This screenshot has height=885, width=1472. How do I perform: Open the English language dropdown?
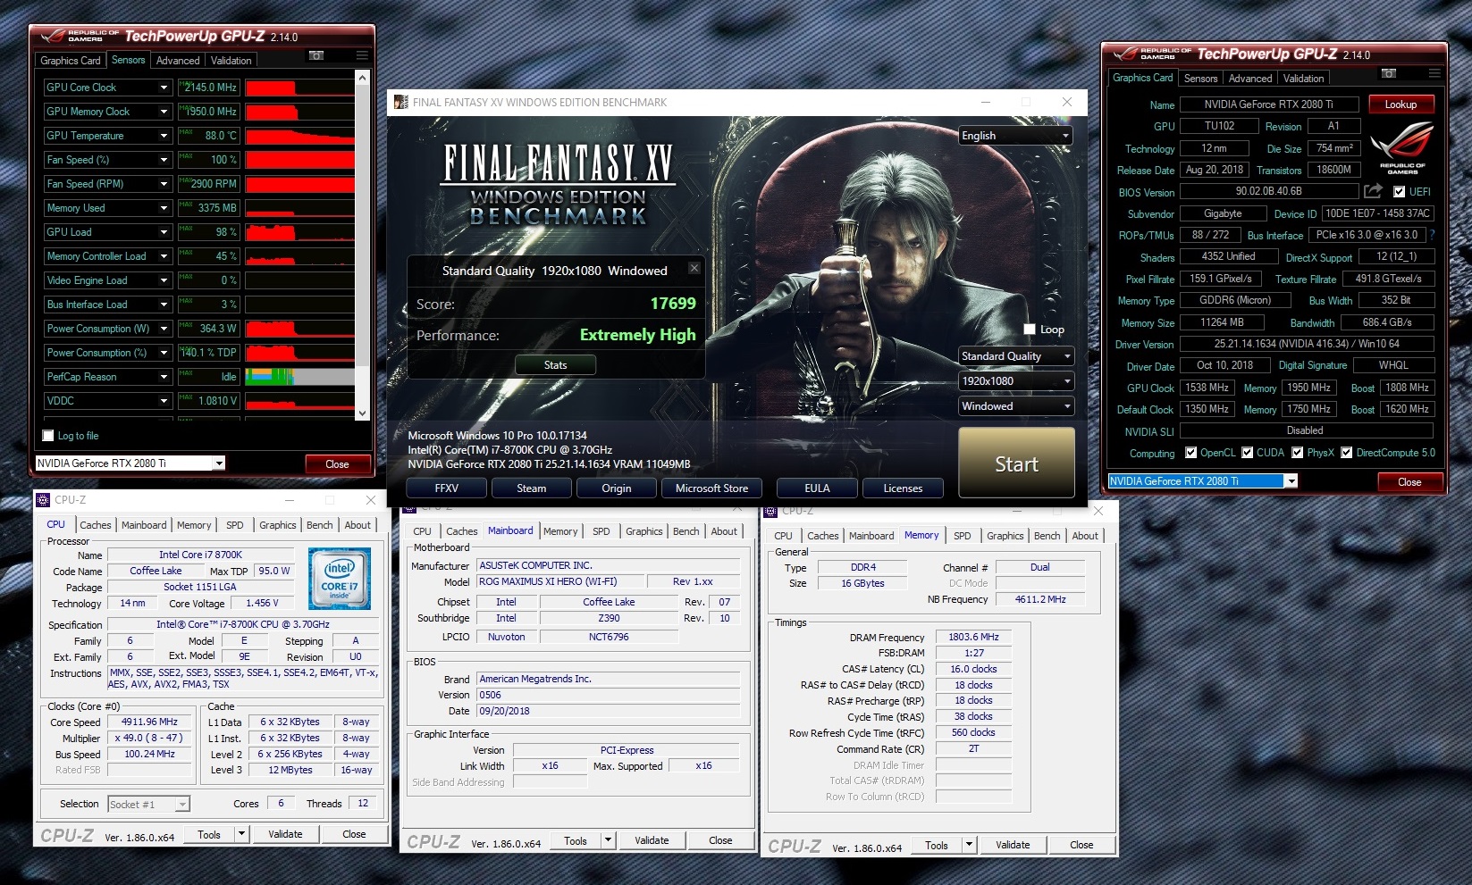click(x=1015, y=136)
